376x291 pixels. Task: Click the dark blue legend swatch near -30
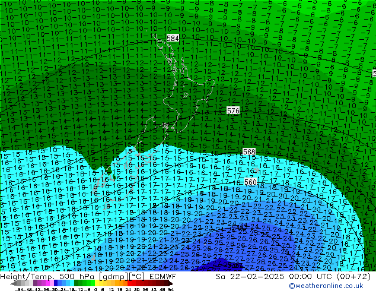(x=56, y=284)
